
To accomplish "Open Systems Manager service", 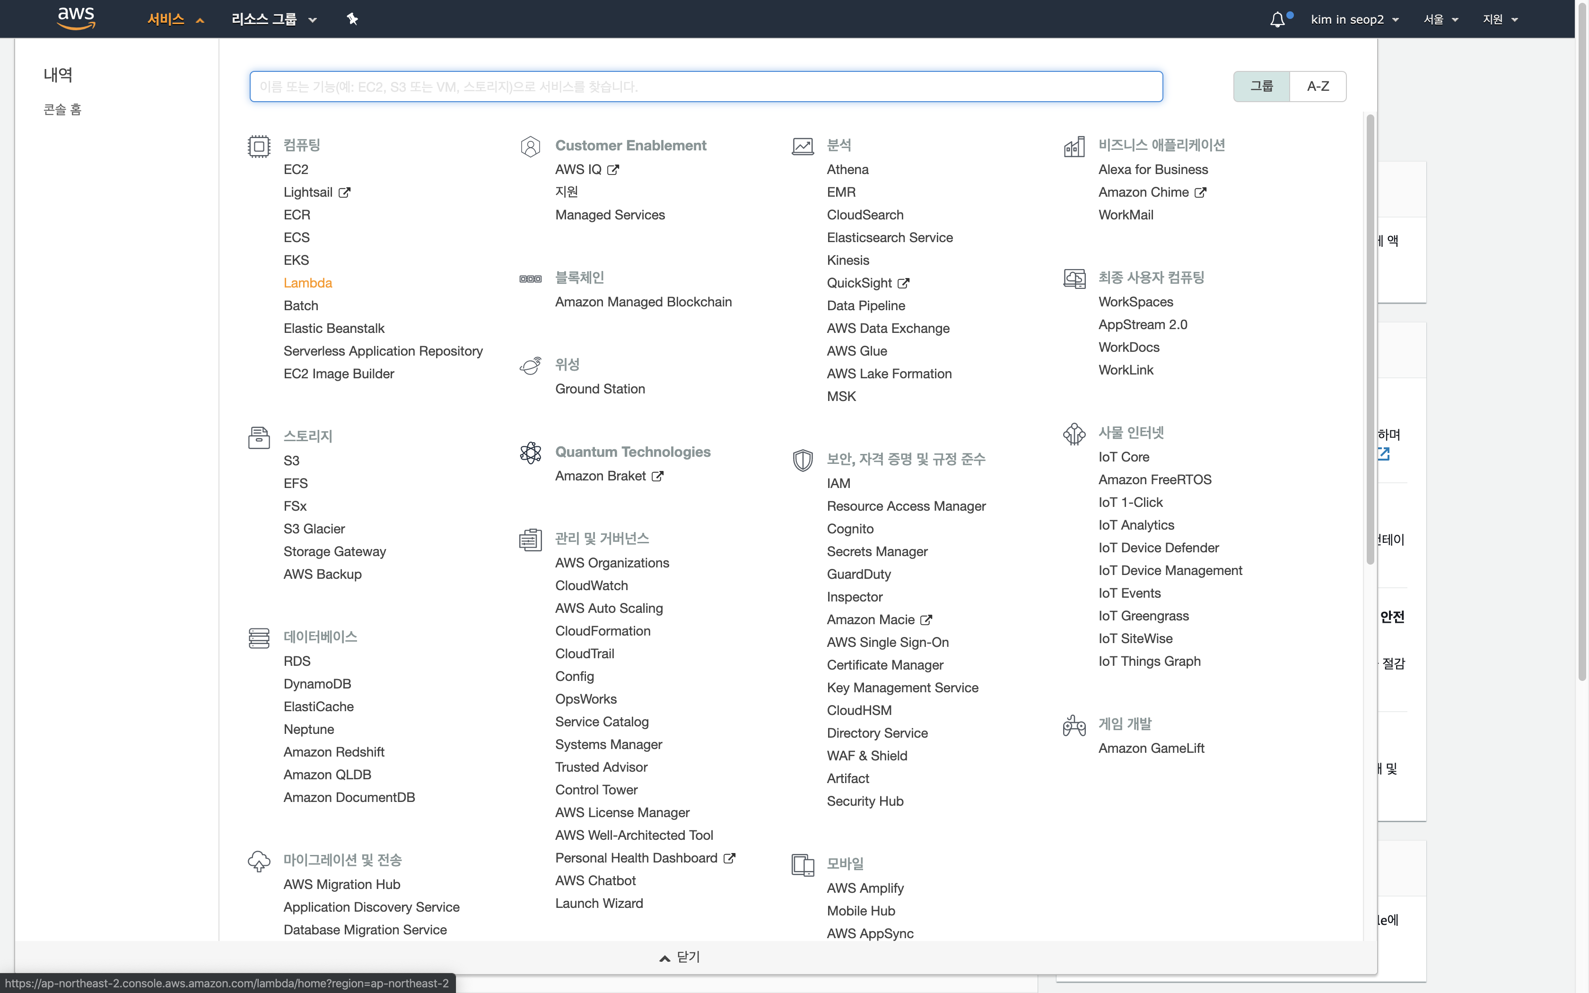I will 609,745.
